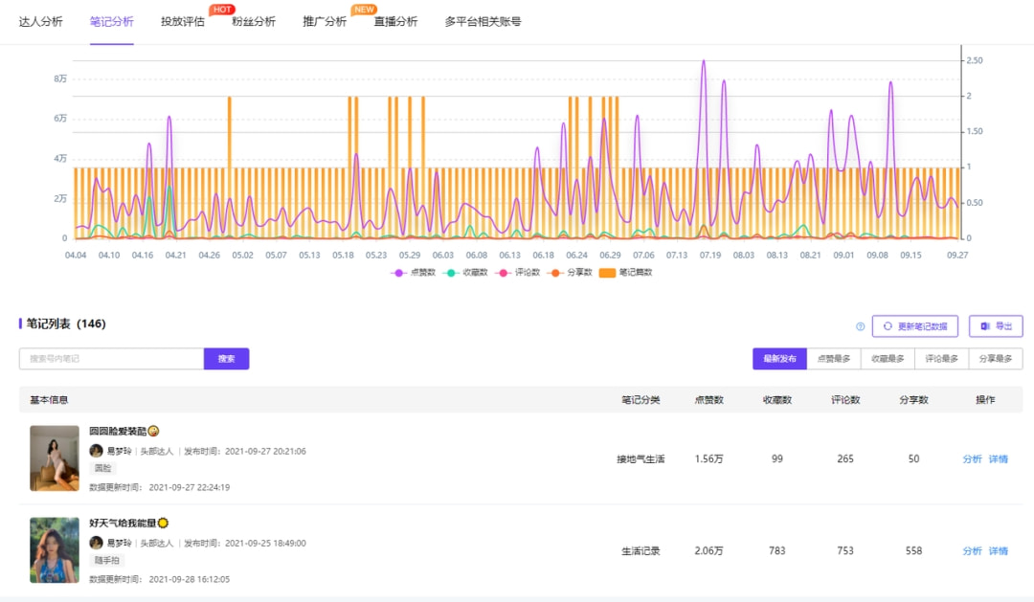Click the note search input field
This screenshot has width=1034, height=602.
click(x=111, y=359)
